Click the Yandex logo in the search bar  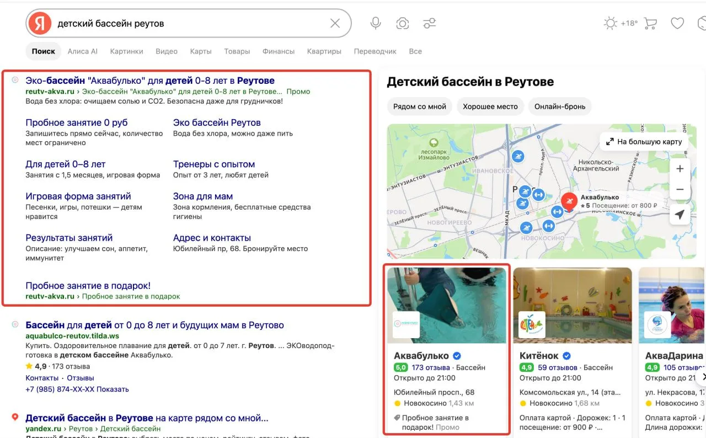pos(40,23)
